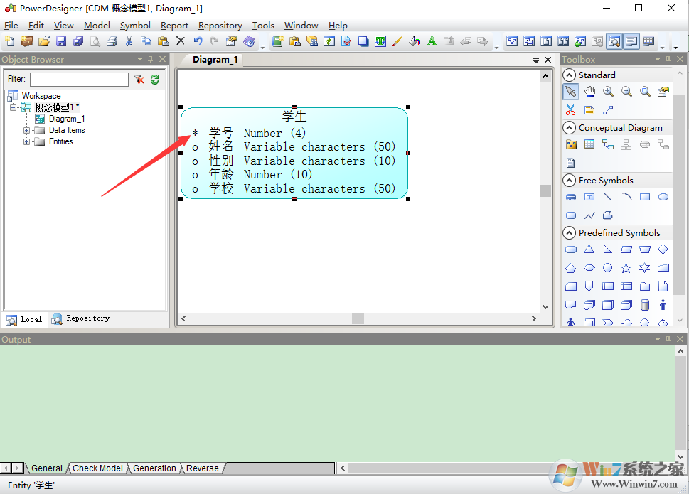The height and width of the screenshot is (494, 689).
Task: Switch to the Check Model output tab
Action: coord(97,468)
